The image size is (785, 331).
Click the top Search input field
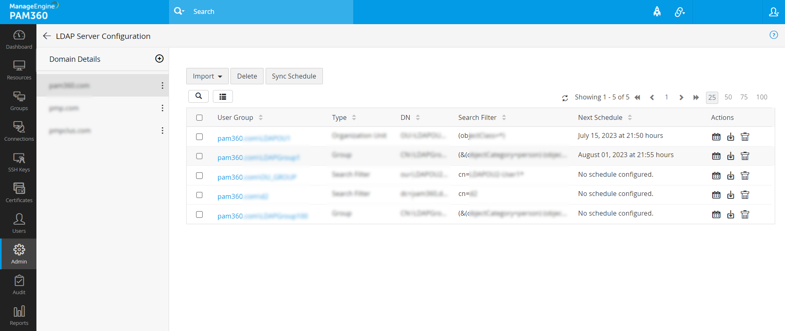point(270,11)
